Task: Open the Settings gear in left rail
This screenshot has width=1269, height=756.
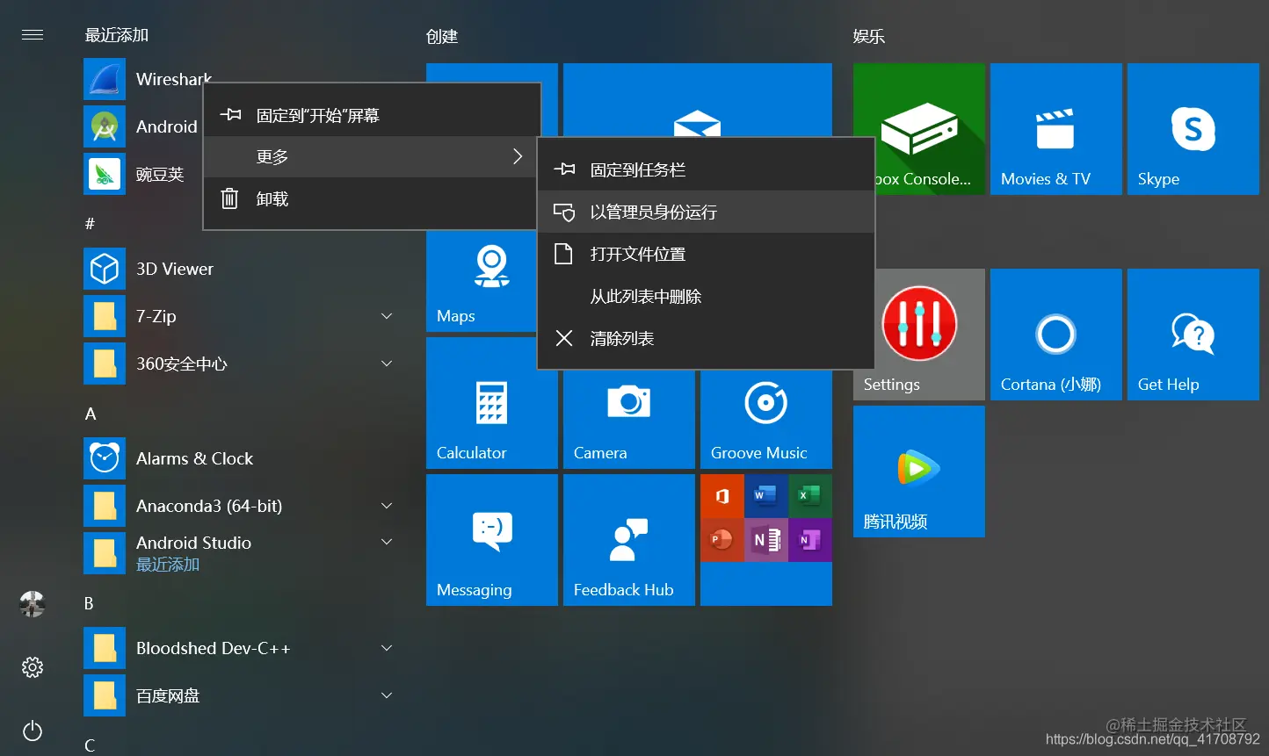Action: coord(33,667)
